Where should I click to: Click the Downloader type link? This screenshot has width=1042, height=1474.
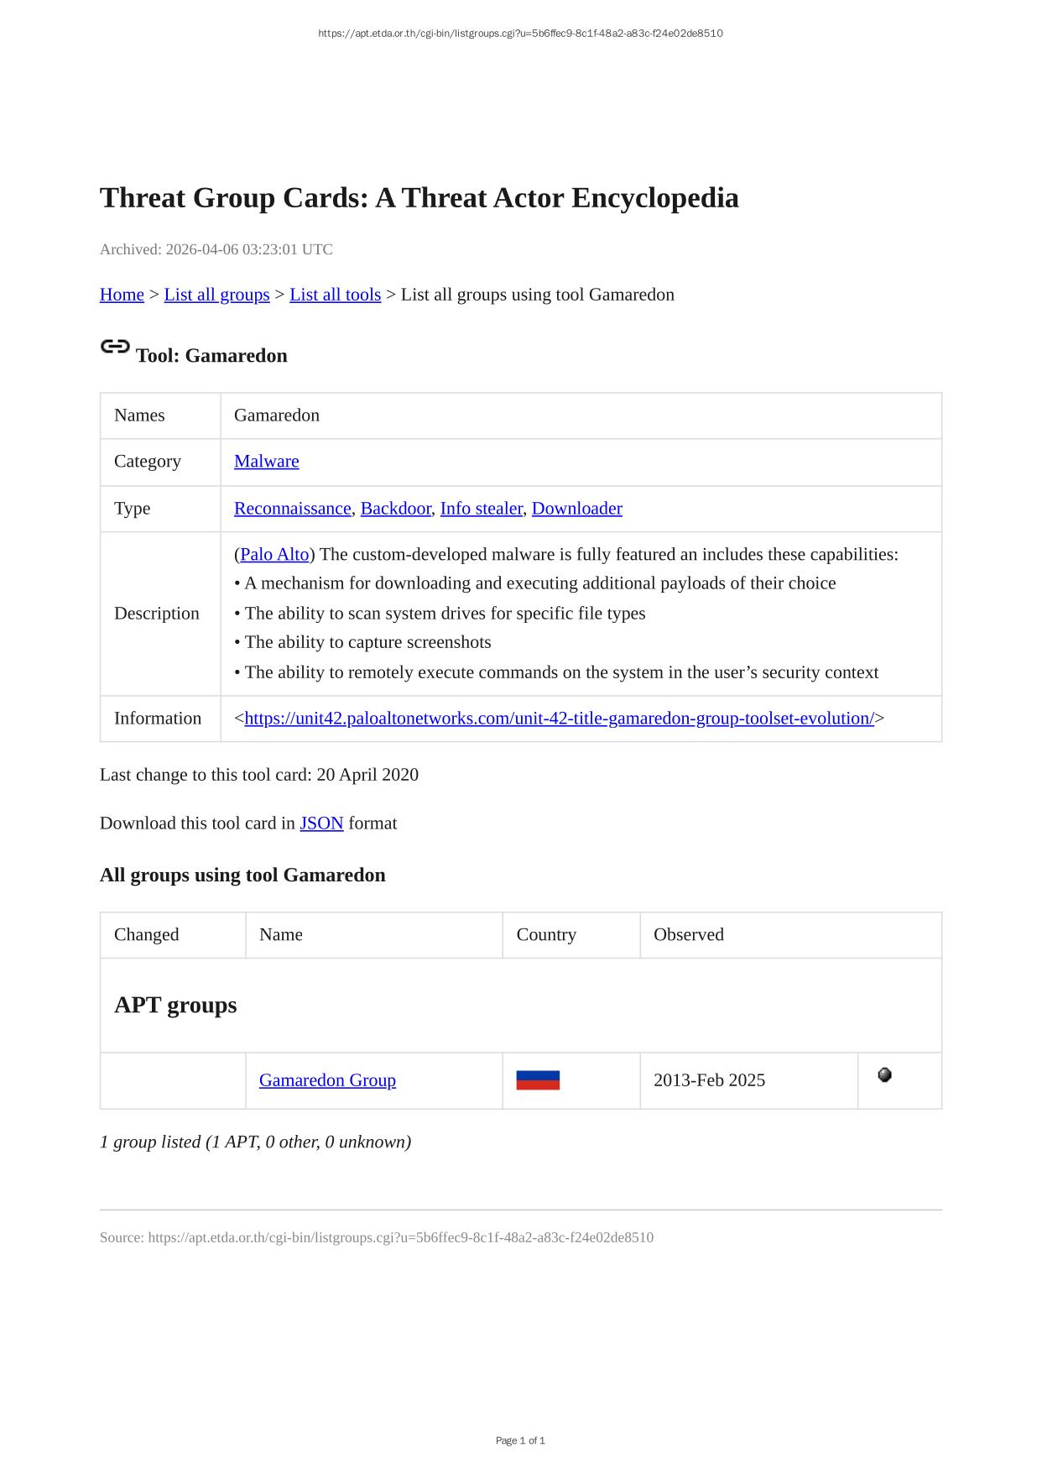click(576, 509)
